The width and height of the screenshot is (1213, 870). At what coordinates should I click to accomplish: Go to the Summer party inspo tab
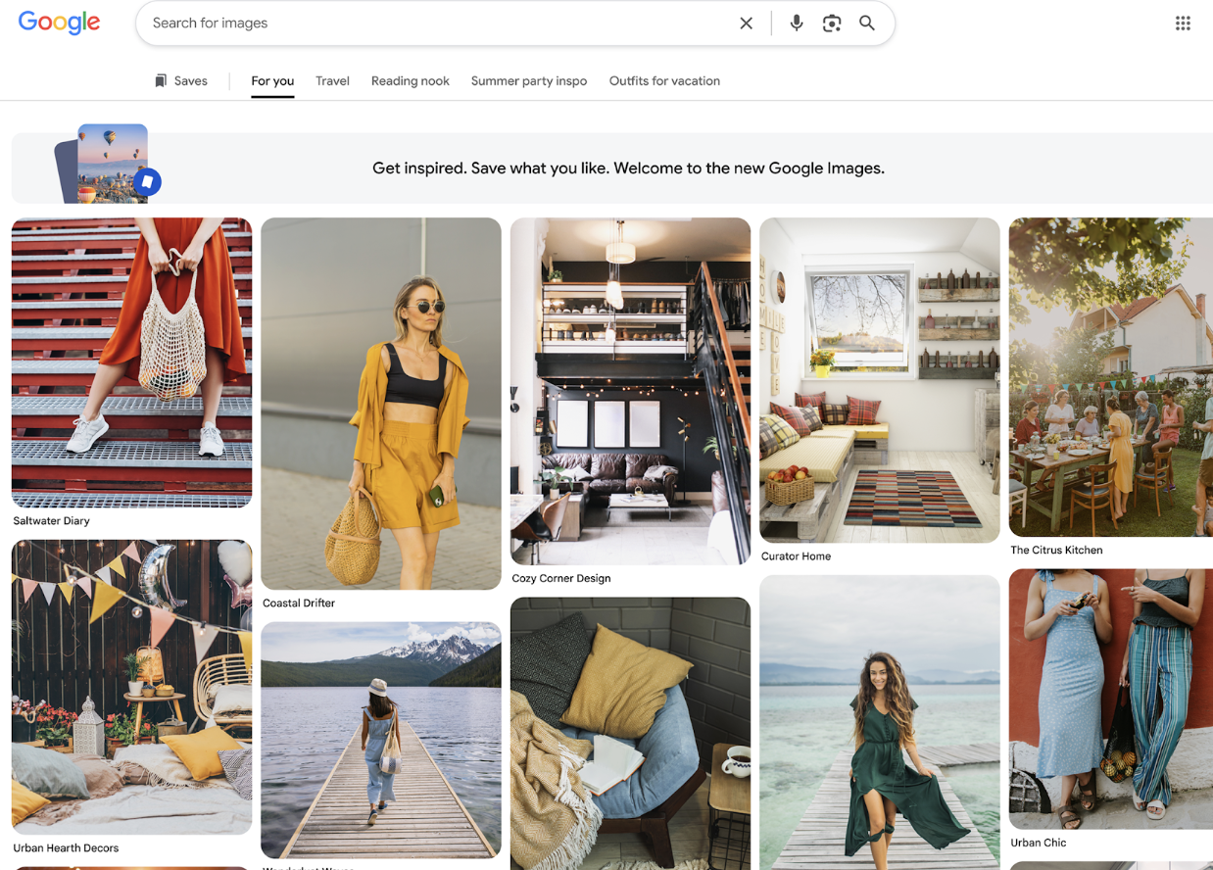[529, 81]
